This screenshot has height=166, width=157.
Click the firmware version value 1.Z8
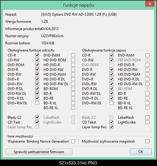pos(44,21)
